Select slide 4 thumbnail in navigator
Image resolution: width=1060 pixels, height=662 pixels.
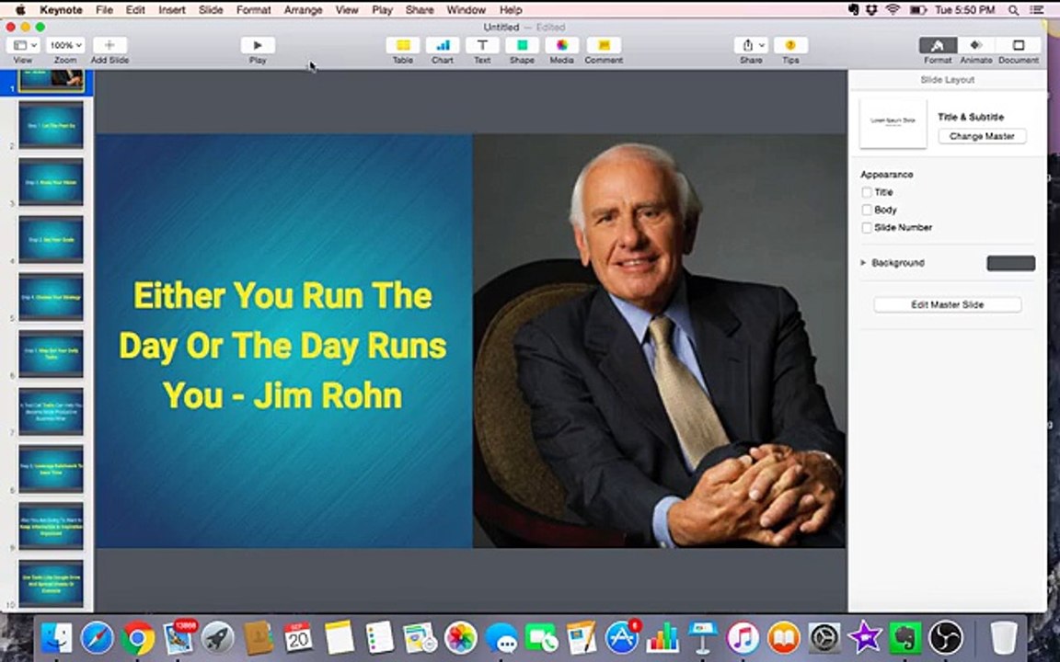(52, 240)
